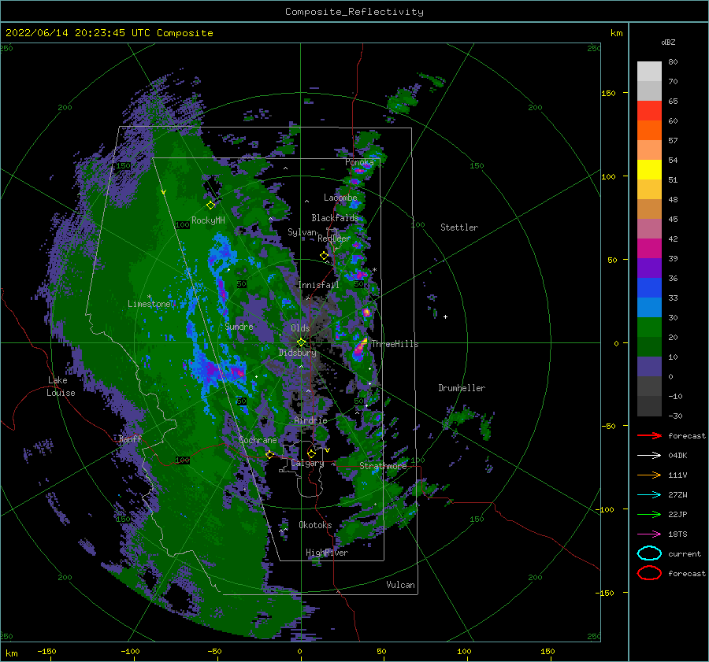Click the Strathmore town label
The width and height of the screenshot is (709, 662).
click(383, 466)
